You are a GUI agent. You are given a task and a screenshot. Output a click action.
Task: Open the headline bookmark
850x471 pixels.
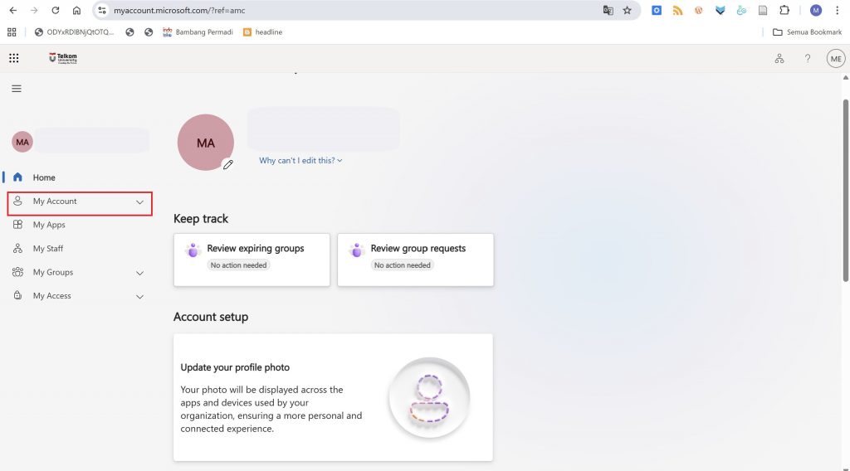[x=263, y=32]
